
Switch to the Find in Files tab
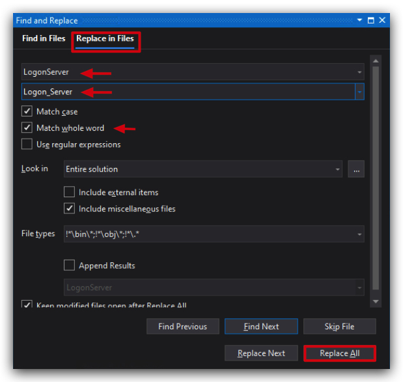pos(44,38)
